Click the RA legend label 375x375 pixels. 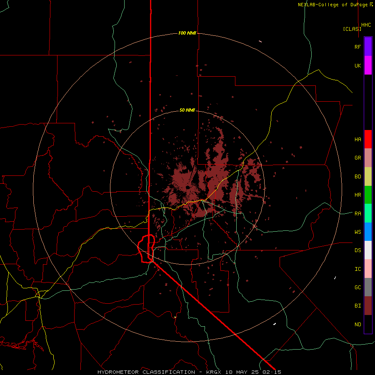tap(357, 214)
